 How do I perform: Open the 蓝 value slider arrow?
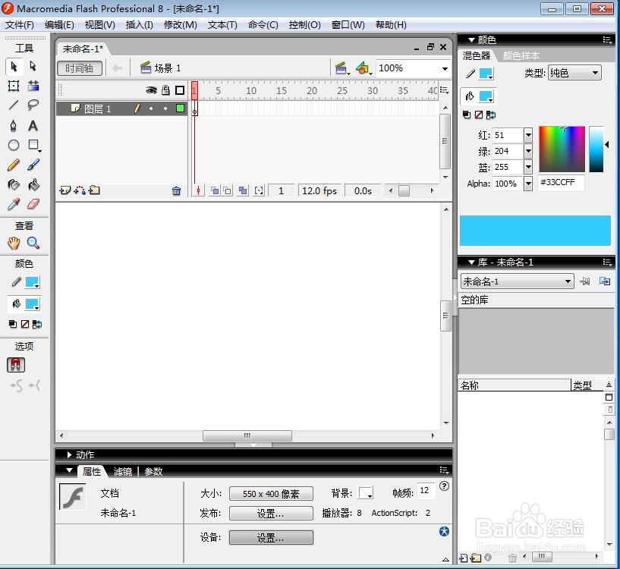528,167
